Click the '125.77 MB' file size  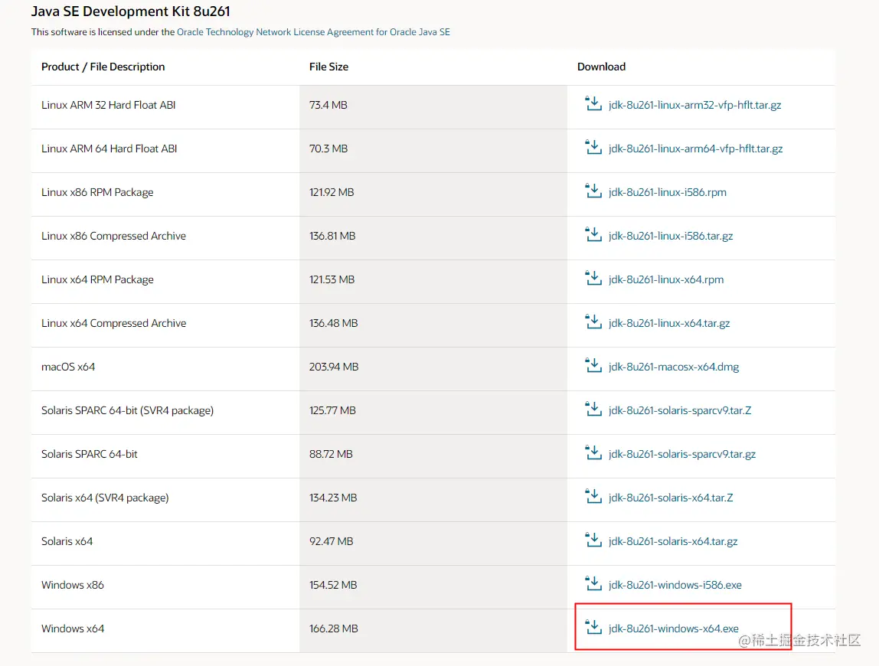point(332,410)
